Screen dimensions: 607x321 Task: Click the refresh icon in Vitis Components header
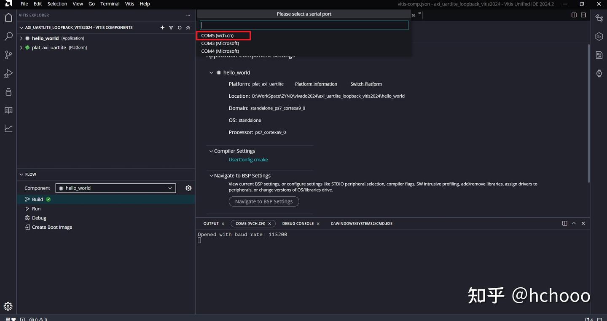180,28
